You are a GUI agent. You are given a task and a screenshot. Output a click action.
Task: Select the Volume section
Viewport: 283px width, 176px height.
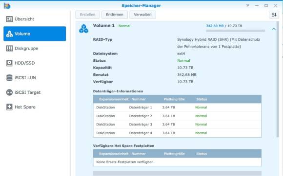click(35, 34)
